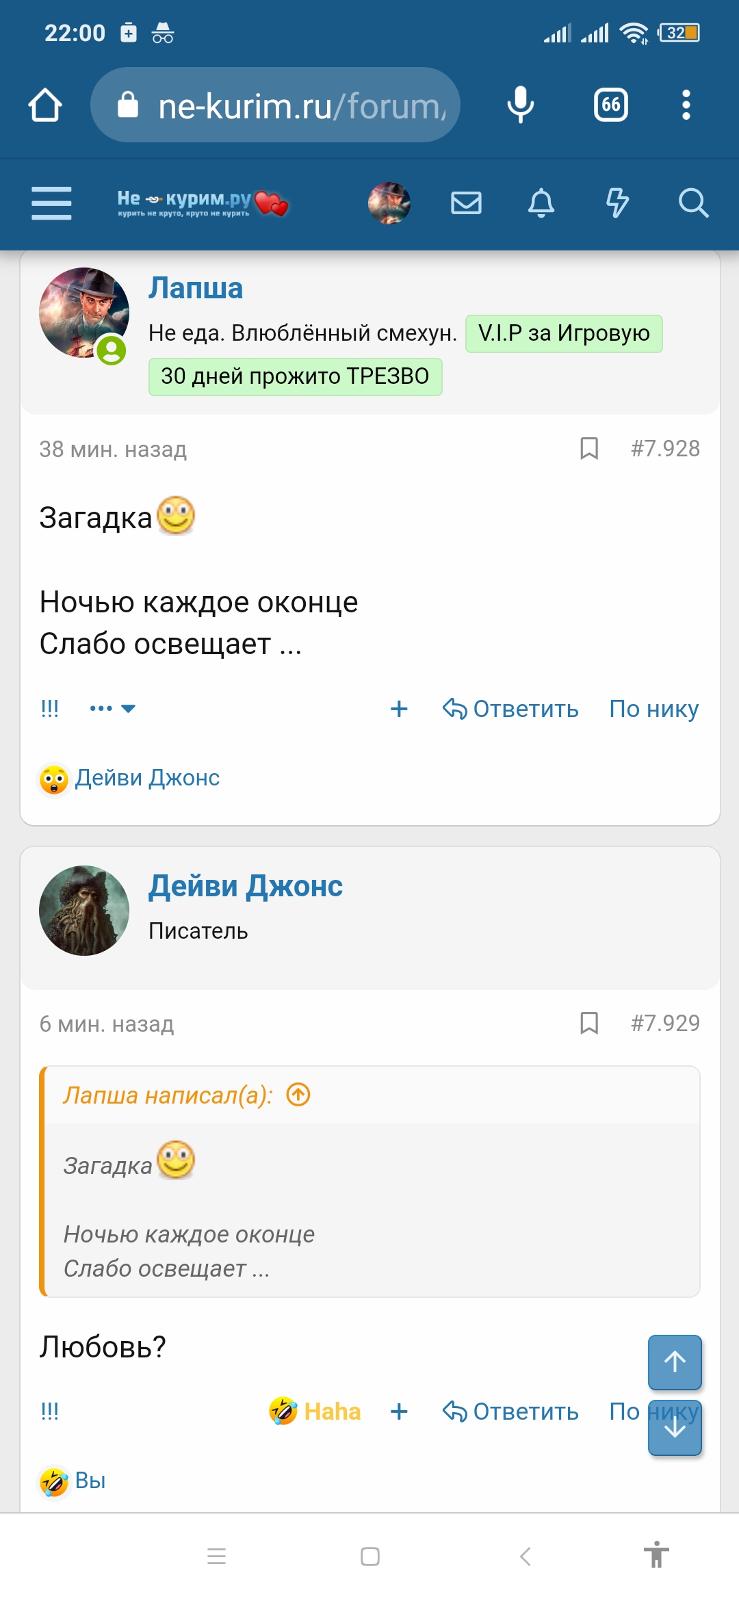Open private messages envelope icon

tap(466, 203)
